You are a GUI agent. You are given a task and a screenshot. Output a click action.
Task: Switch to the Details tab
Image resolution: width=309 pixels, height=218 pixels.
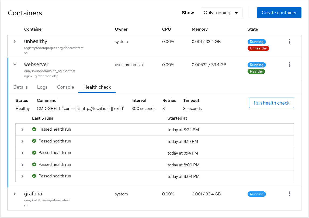pyautogui.click(x=20, y=87)
